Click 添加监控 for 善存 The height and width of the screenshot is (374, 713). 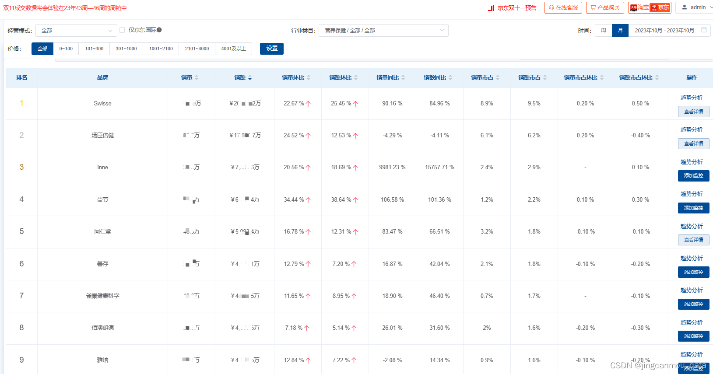[x=694, y=272]
